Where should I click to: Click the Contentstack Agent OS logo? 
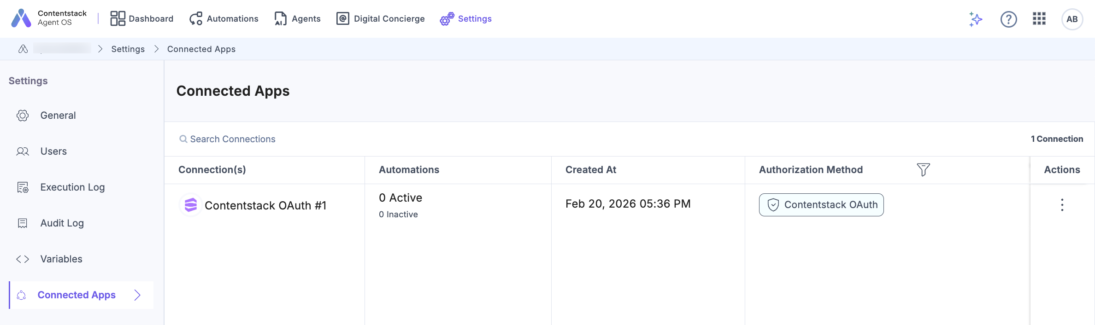tap(49, 18)
